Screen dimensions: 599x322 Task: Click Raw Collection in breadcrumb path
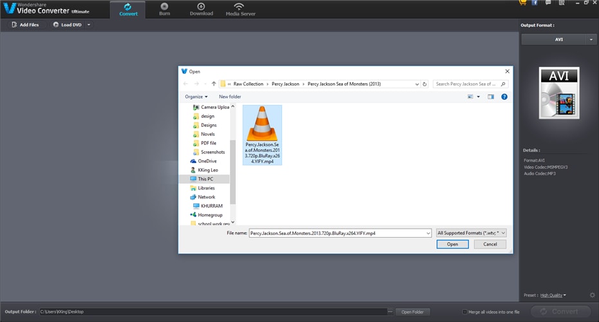pos(249,84)
